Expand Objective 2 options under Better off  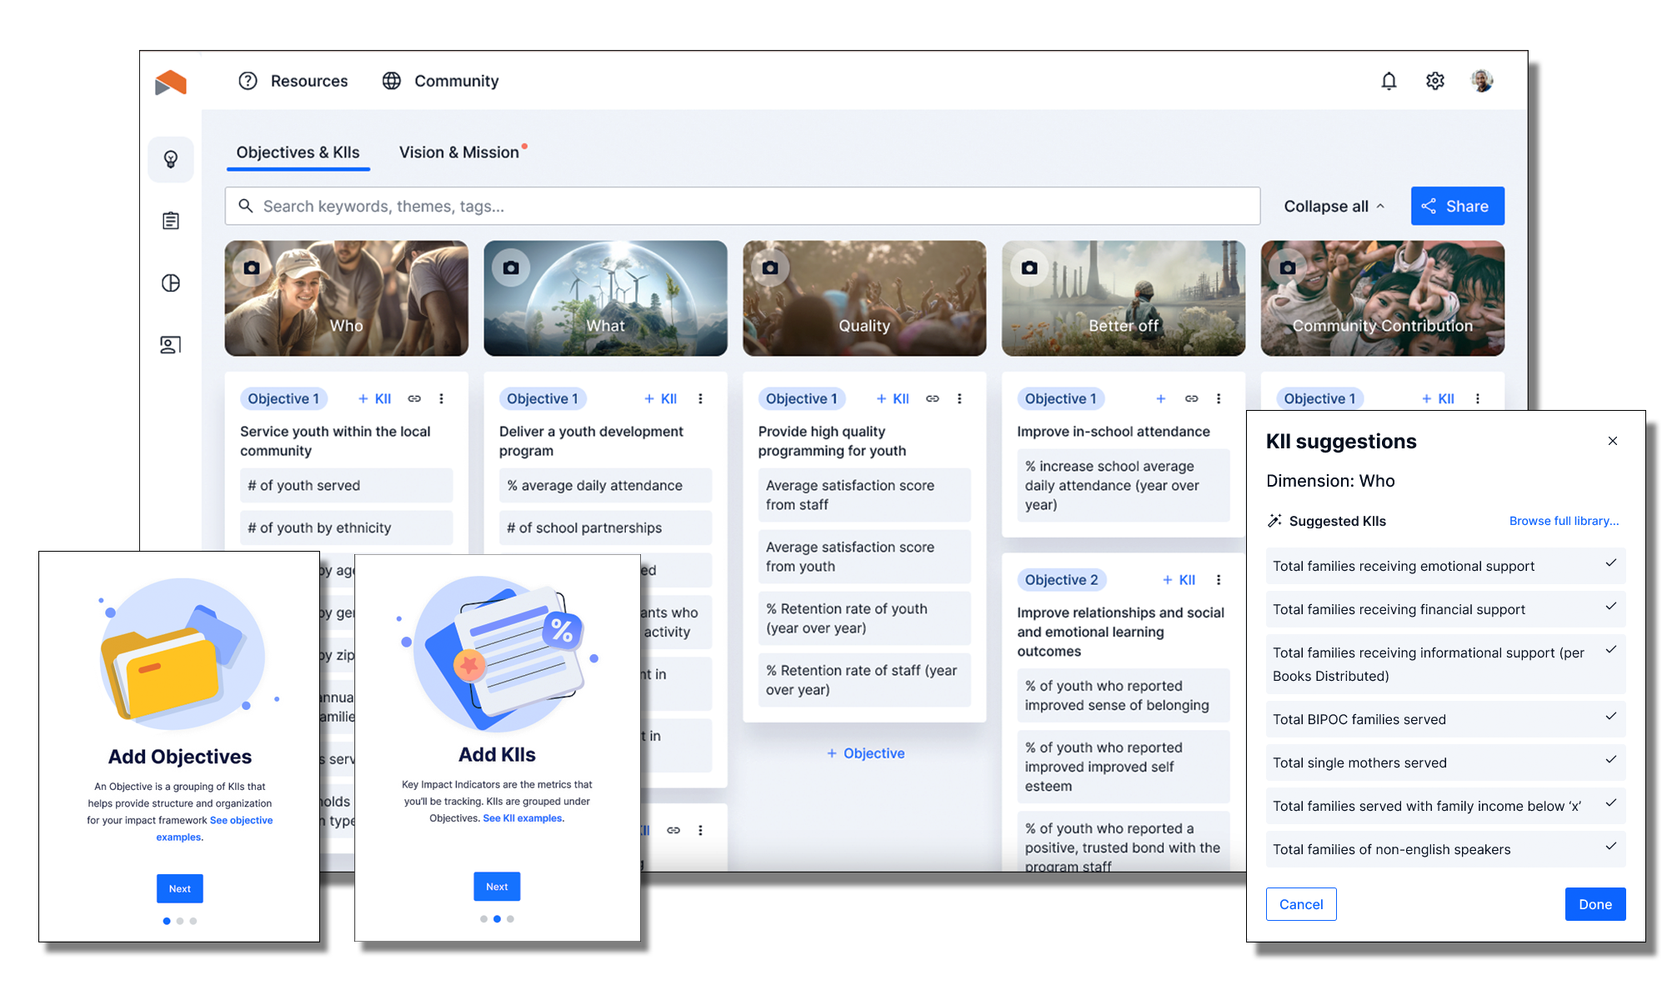(1219, 578)
